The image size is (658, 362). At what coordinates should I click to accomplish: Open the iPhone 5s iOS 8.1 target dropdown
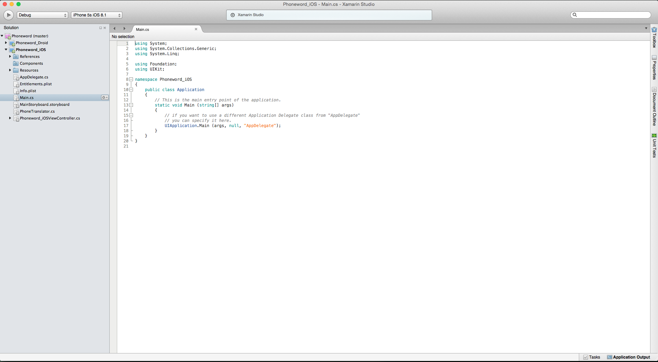(x=97, y=15)
